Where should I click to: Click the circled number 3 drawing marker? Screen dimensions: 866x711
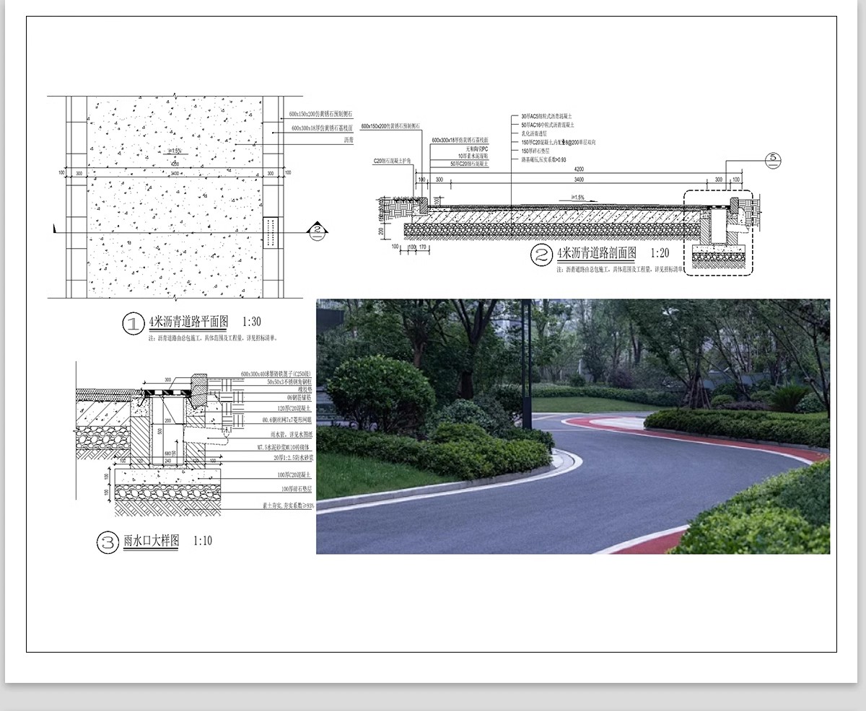point(108,542)
